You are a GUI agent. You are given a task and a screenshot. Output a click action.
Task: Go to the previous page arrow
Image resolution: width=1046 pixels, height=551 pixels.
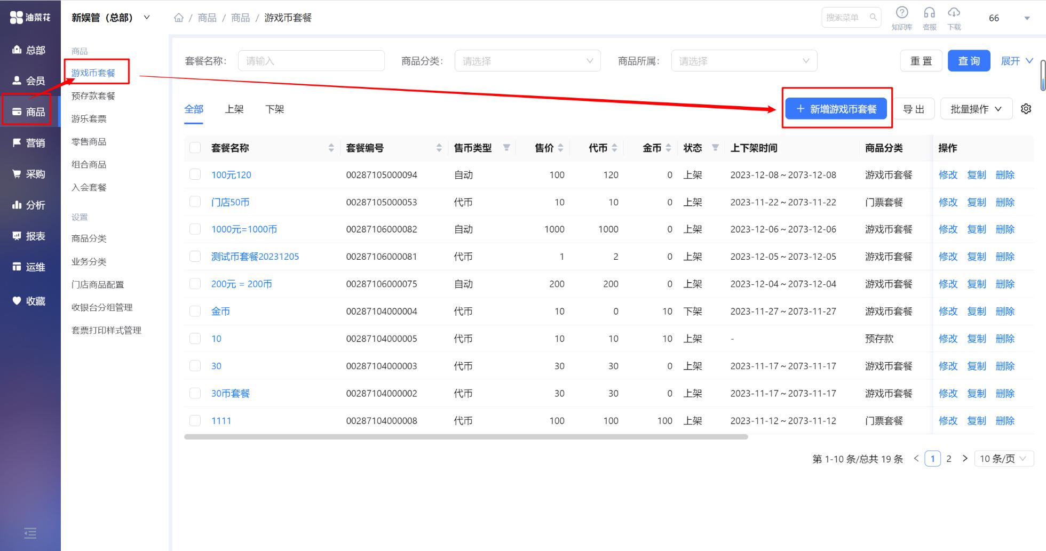[x=916, y=458]
